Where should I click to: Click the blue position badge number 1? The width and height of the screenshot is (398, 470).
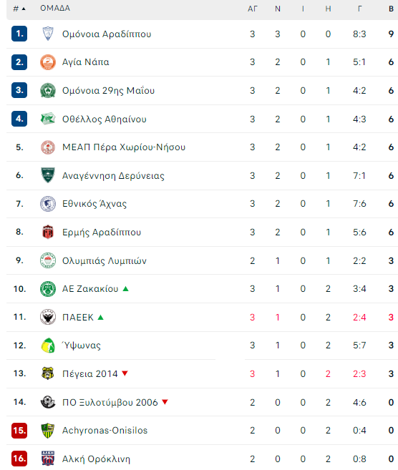[x=19, y=34]
